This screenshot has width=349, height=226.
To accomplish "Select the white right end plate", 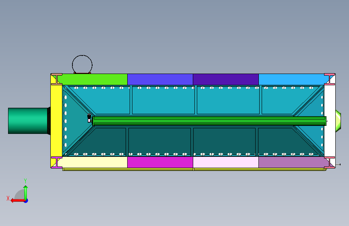I will 330,121.
